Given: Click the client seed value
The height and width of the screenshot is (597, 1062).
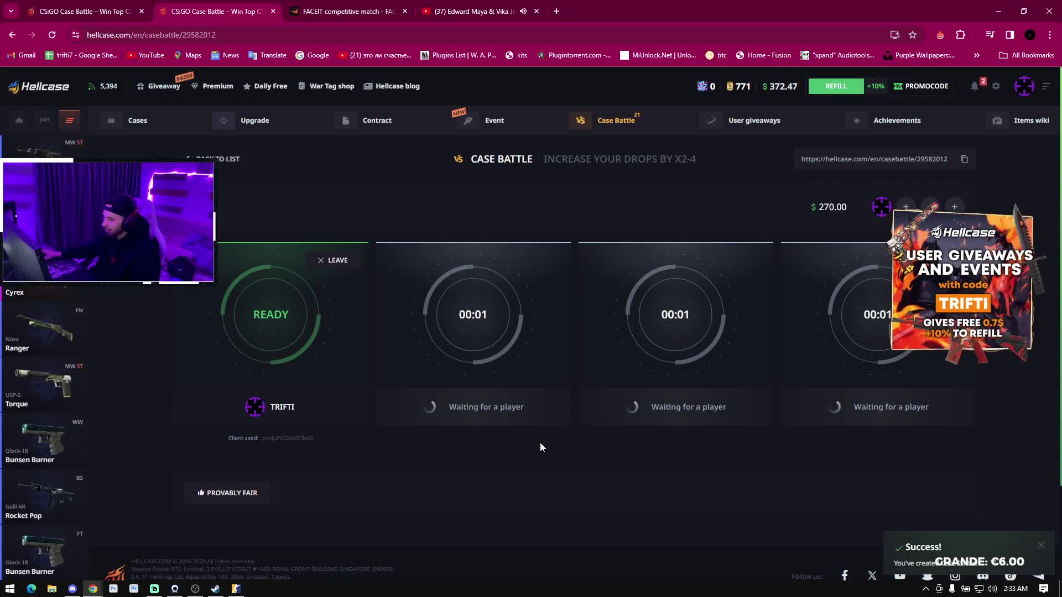Looking at the screenshot, I should click(287, 438).
